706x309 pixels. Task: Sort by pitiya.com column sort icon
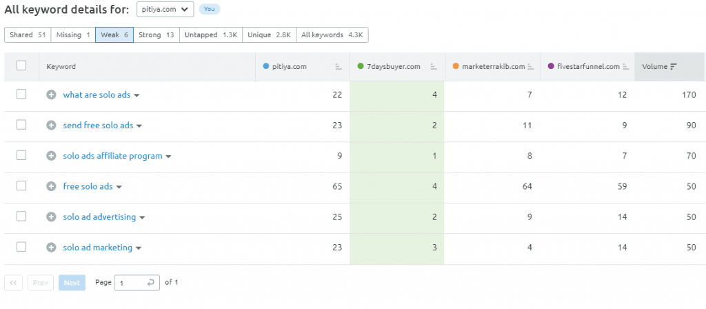pyautogui.click(x=339, y=67)
